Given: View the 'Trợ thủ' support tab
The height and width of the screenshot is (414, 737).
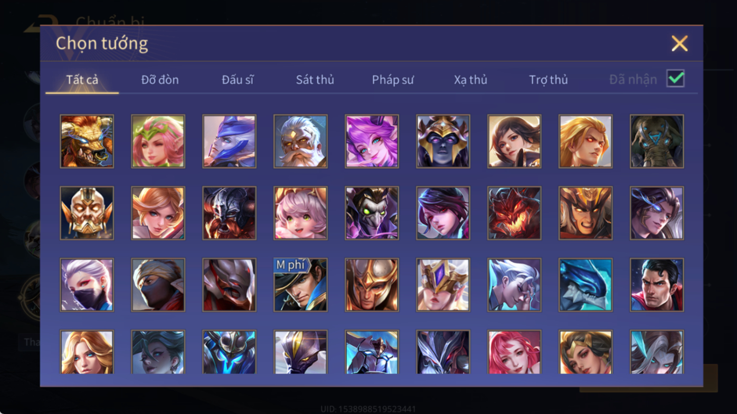Looking at the screenshot, I should 549,80.
